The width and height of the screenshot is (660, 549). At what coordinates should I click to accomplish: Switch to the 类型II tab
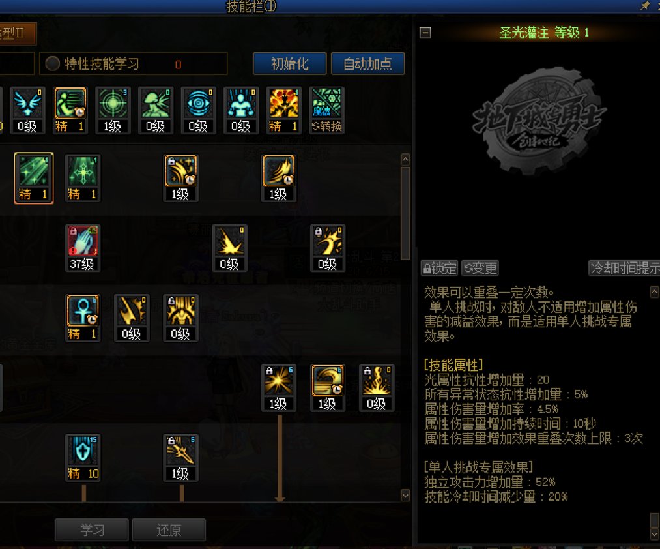[17, 33]
